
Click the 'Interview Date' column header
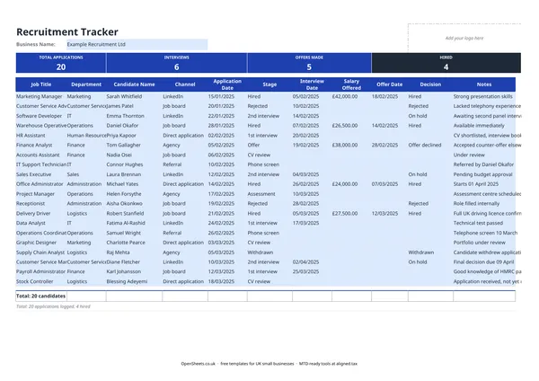pos(312,84)
